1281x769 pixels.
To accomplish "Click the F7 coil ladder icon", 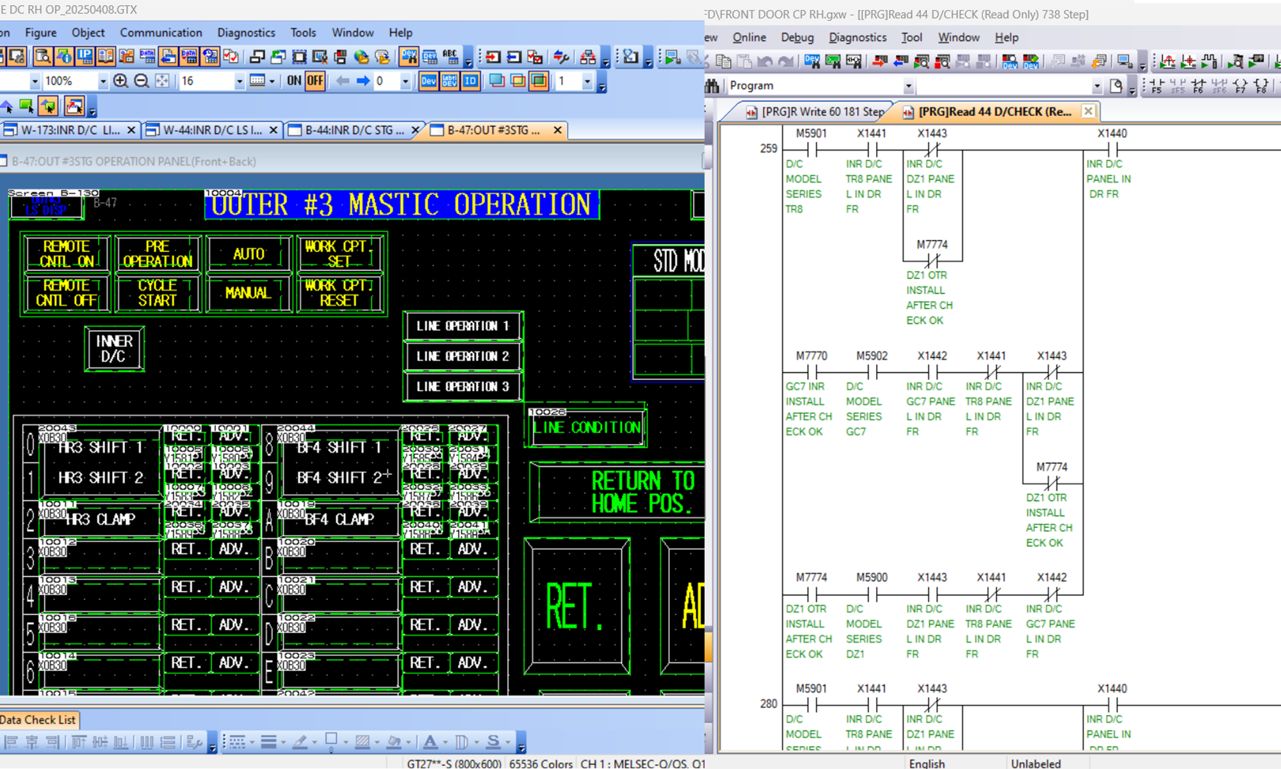I will pos(1240,85).
